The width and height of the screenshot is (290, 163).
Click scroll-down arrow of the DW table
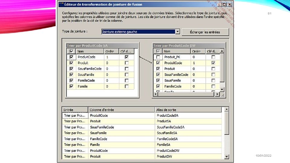click(x=222, y=90)
